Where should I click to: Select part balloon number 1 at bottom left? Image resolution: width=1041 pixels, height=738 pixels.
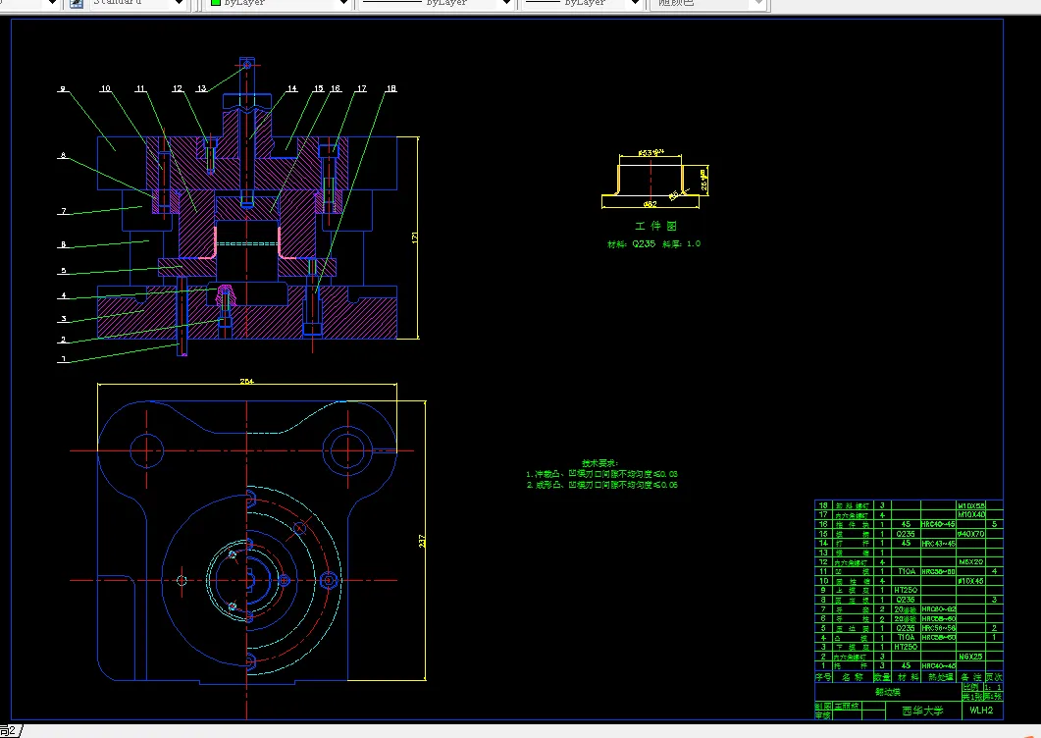[x=64, y=359]
